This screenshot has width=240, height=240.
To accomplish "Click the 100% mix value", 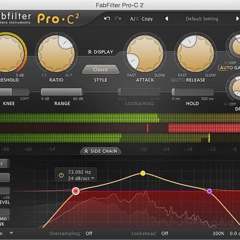I will point(218,233).
